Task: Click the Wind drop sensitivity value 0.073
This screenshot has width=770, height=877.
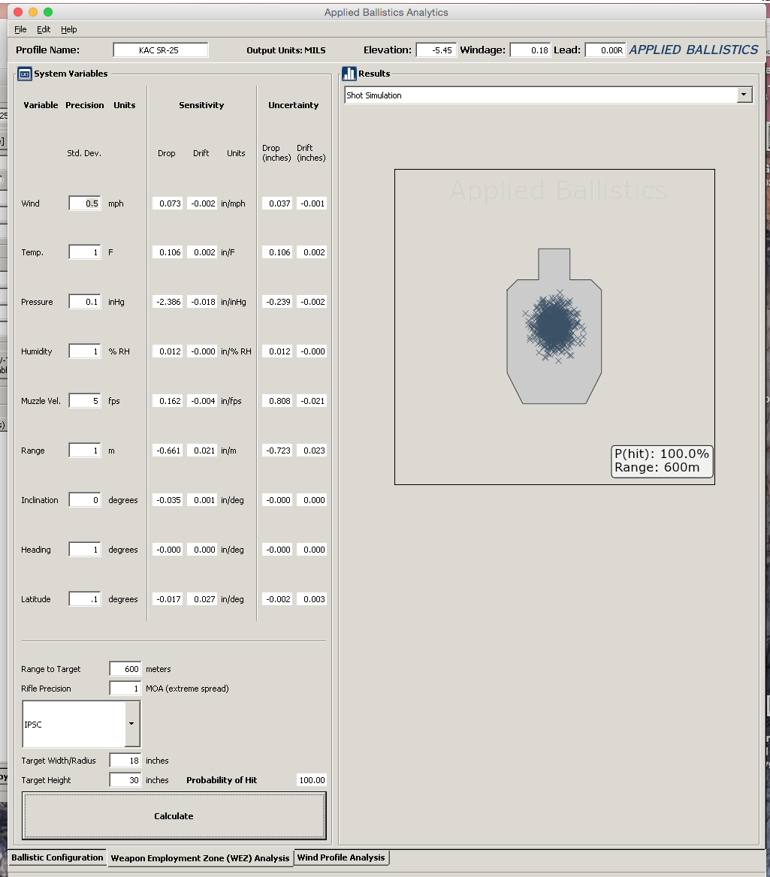Action: click(168, 203)
